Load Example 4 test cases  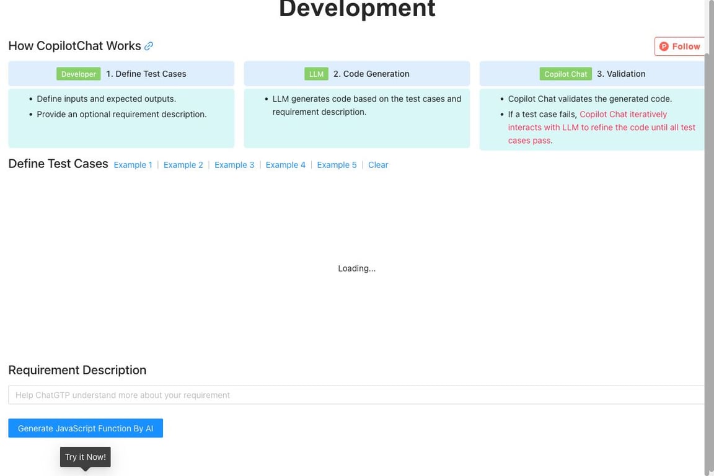(x=286, y=165)
